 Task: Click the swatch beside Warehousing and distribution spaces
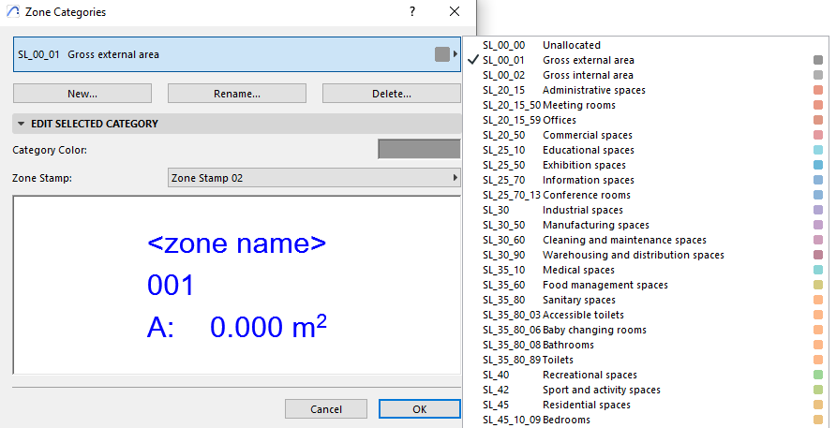(x=818, y=255)
